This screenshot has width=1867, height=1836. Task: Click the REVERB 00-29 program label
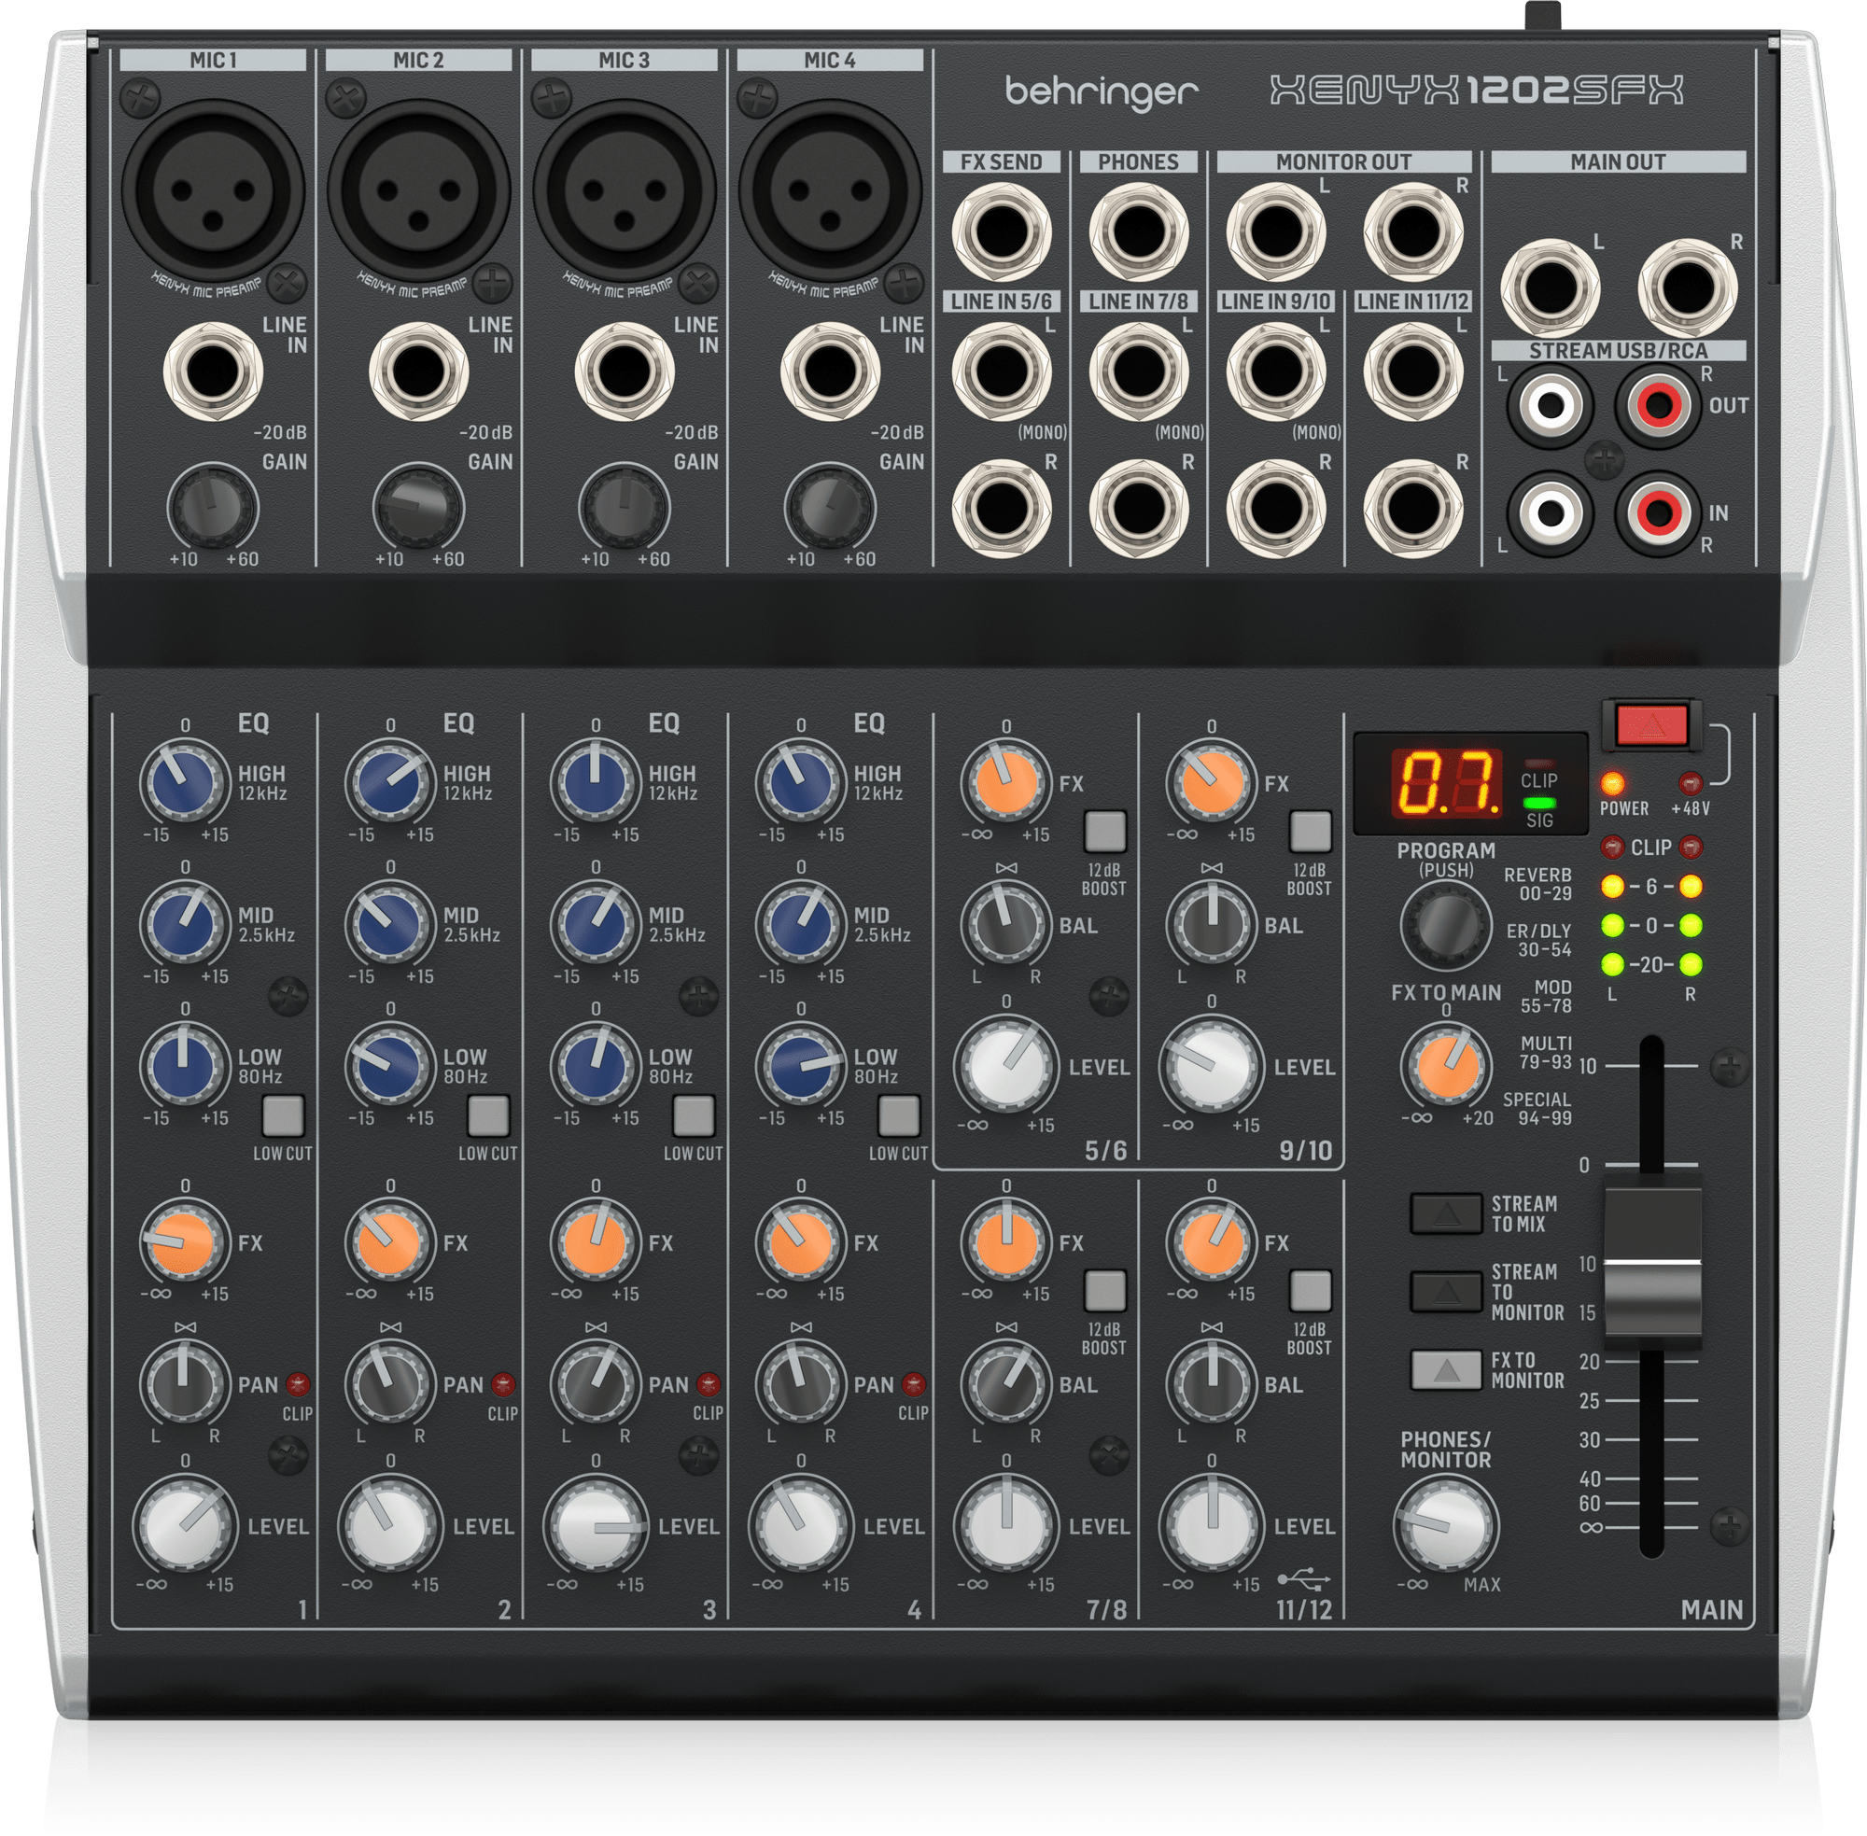tap(1538, 883)
